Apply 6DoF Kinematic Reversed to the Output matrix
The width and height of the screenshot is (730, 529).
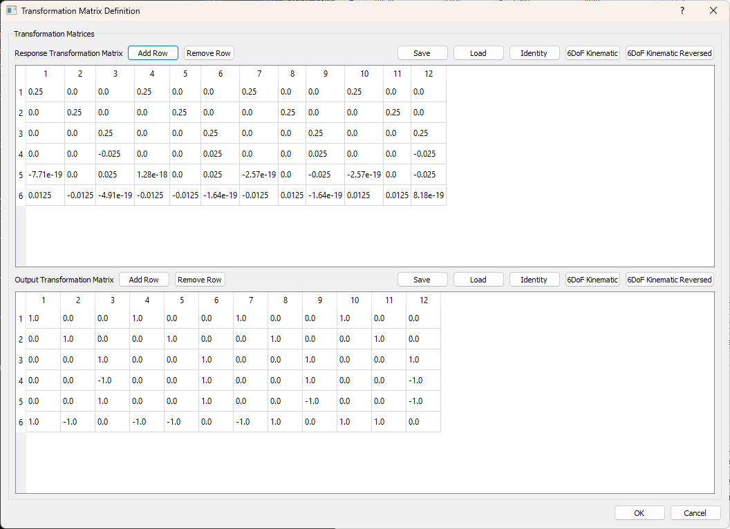point(669,280)
